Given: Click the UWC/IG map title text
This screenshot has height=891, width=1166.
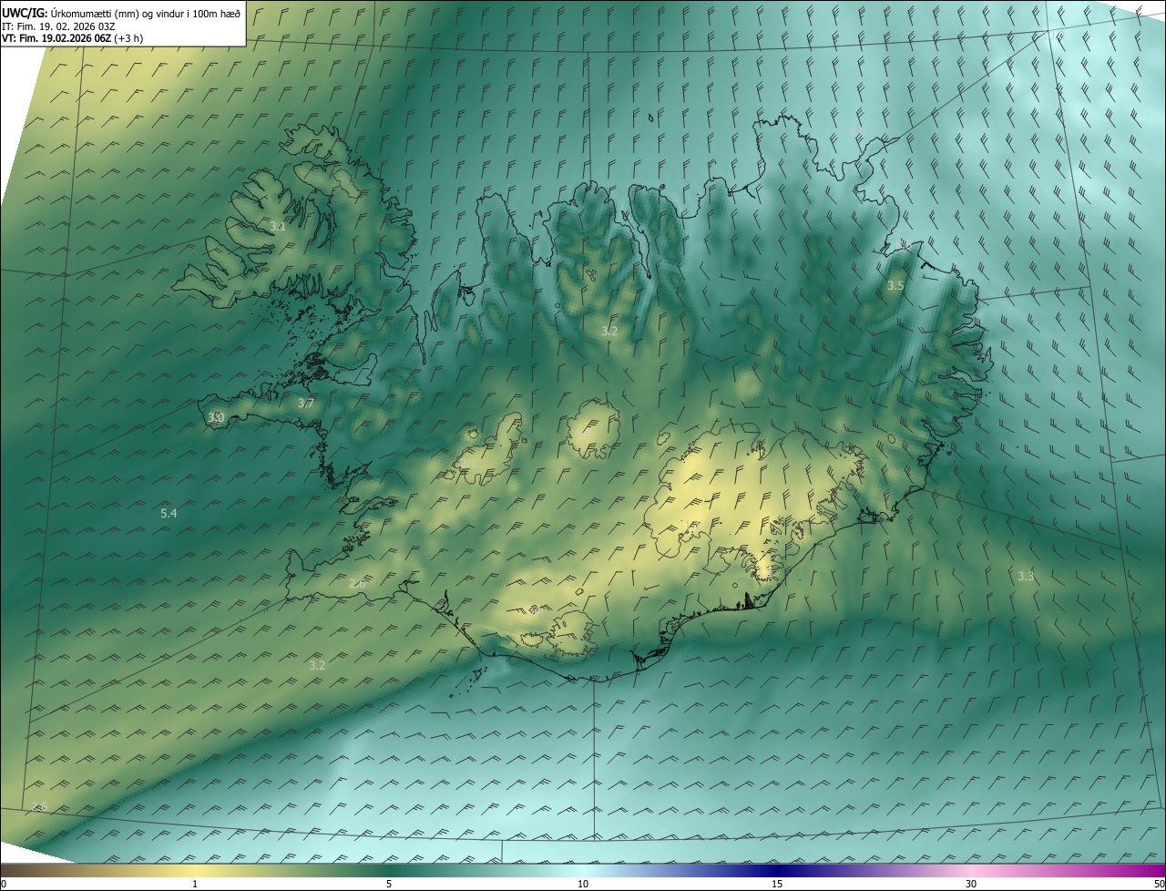Looking at the screenshot, I should click(121, 13).
